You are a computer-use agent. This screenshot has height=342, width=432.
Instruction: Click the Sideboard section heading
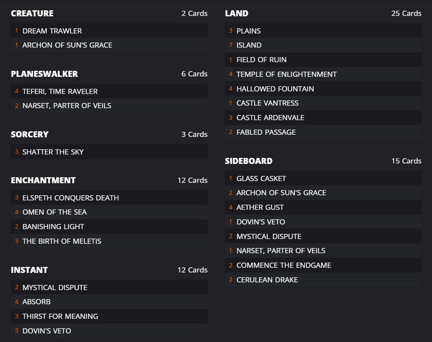tap(249, 161)
